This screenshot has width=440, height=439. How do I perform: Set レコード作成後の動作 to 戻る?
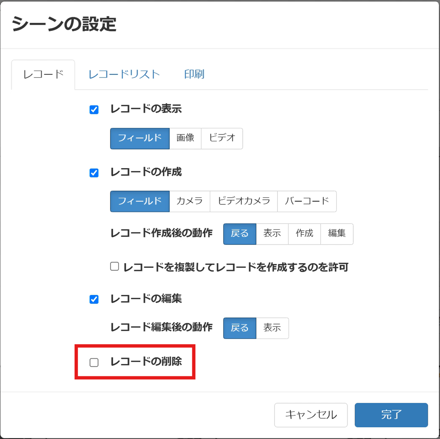(240, 234)
